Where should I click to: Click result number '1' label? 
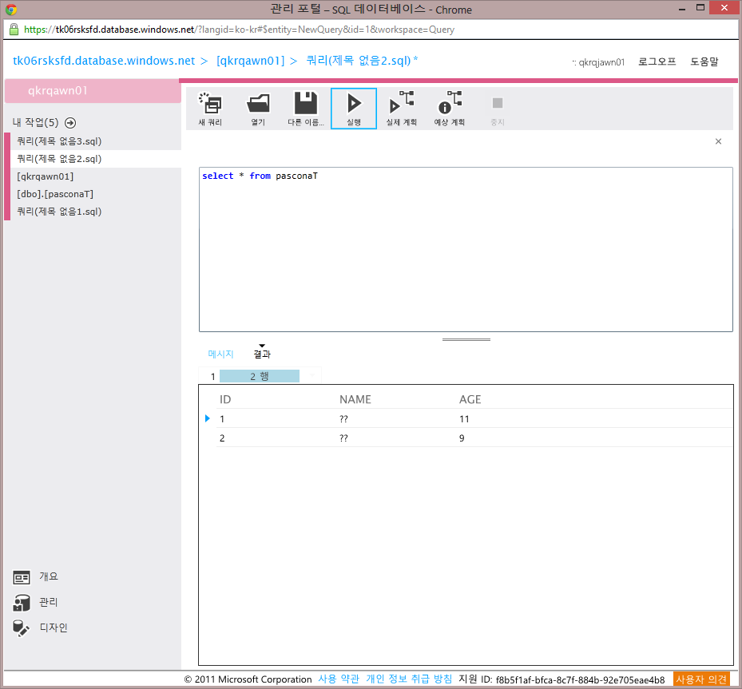pyautogui.click(x=213, y=376)
